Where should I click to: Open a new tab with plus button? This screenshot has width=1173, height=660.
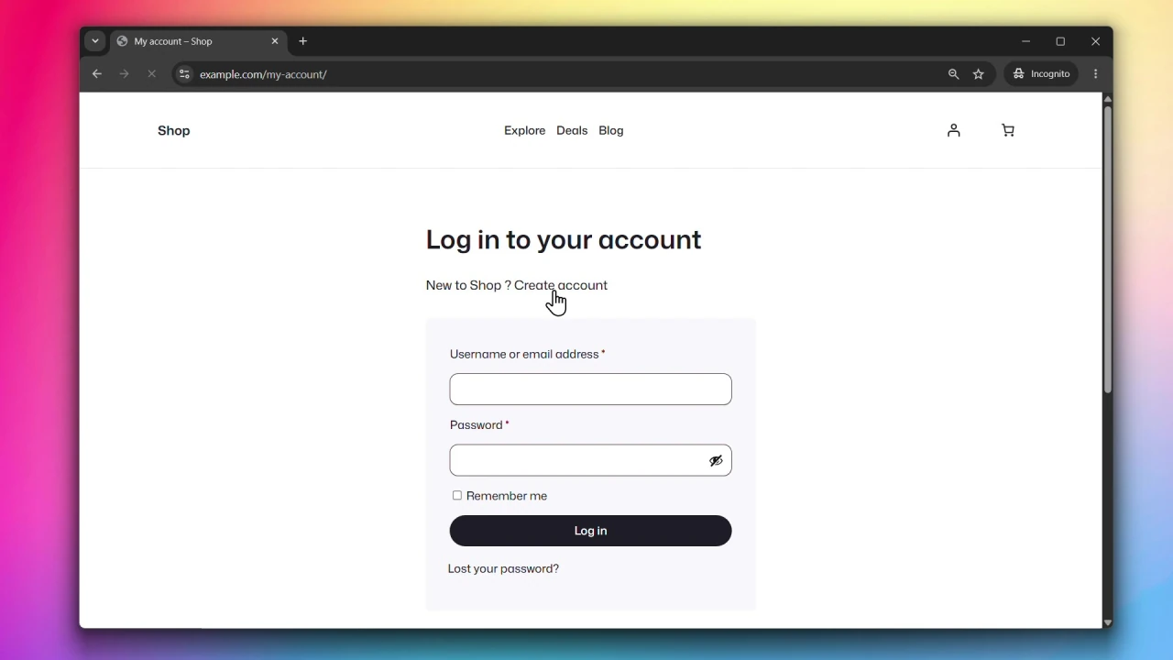[303, 41]
